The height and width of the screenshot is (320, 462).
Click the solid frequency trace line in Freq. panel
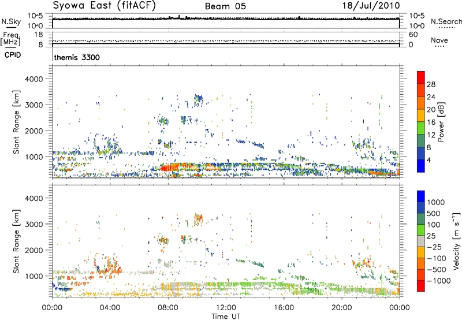(226, 43)
